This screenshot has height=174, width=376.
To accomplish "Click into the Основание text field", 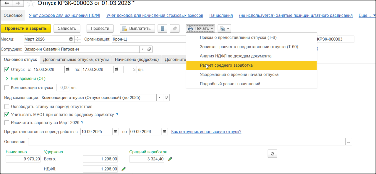I will pyautogui.click(x=187, y=142).
